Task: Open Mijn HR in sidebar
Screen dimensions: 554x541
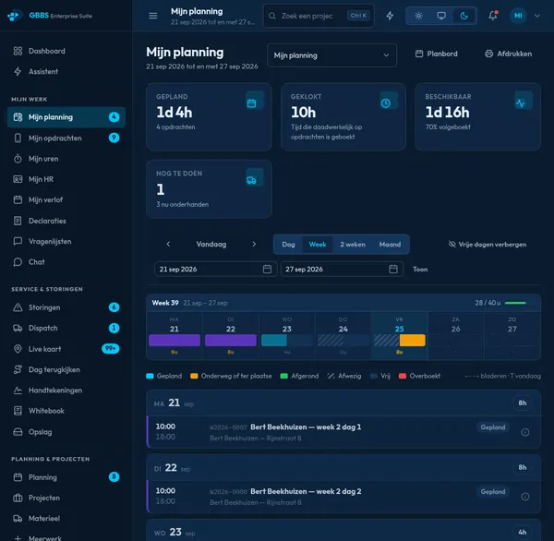Action: pyautogui.click(x=66, y=179)
